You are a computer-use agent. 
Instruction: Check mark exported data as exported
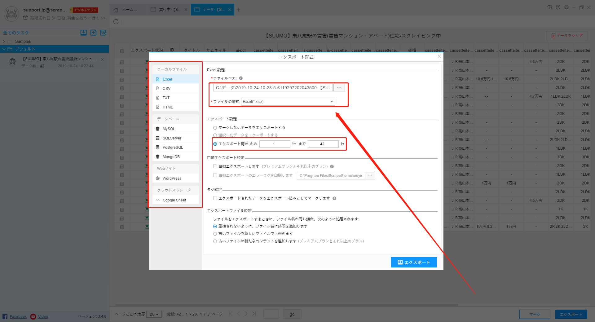215,198
